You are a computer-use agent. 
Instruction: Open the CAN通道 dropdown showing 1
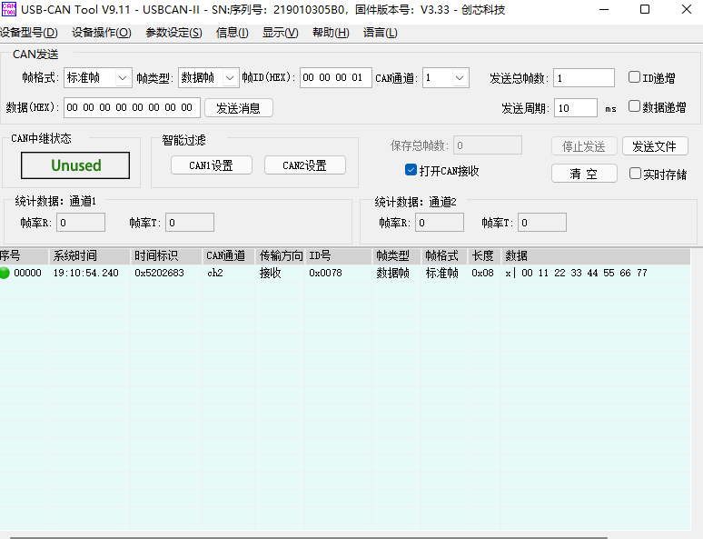pyautogui.click(x=446, y=78)
